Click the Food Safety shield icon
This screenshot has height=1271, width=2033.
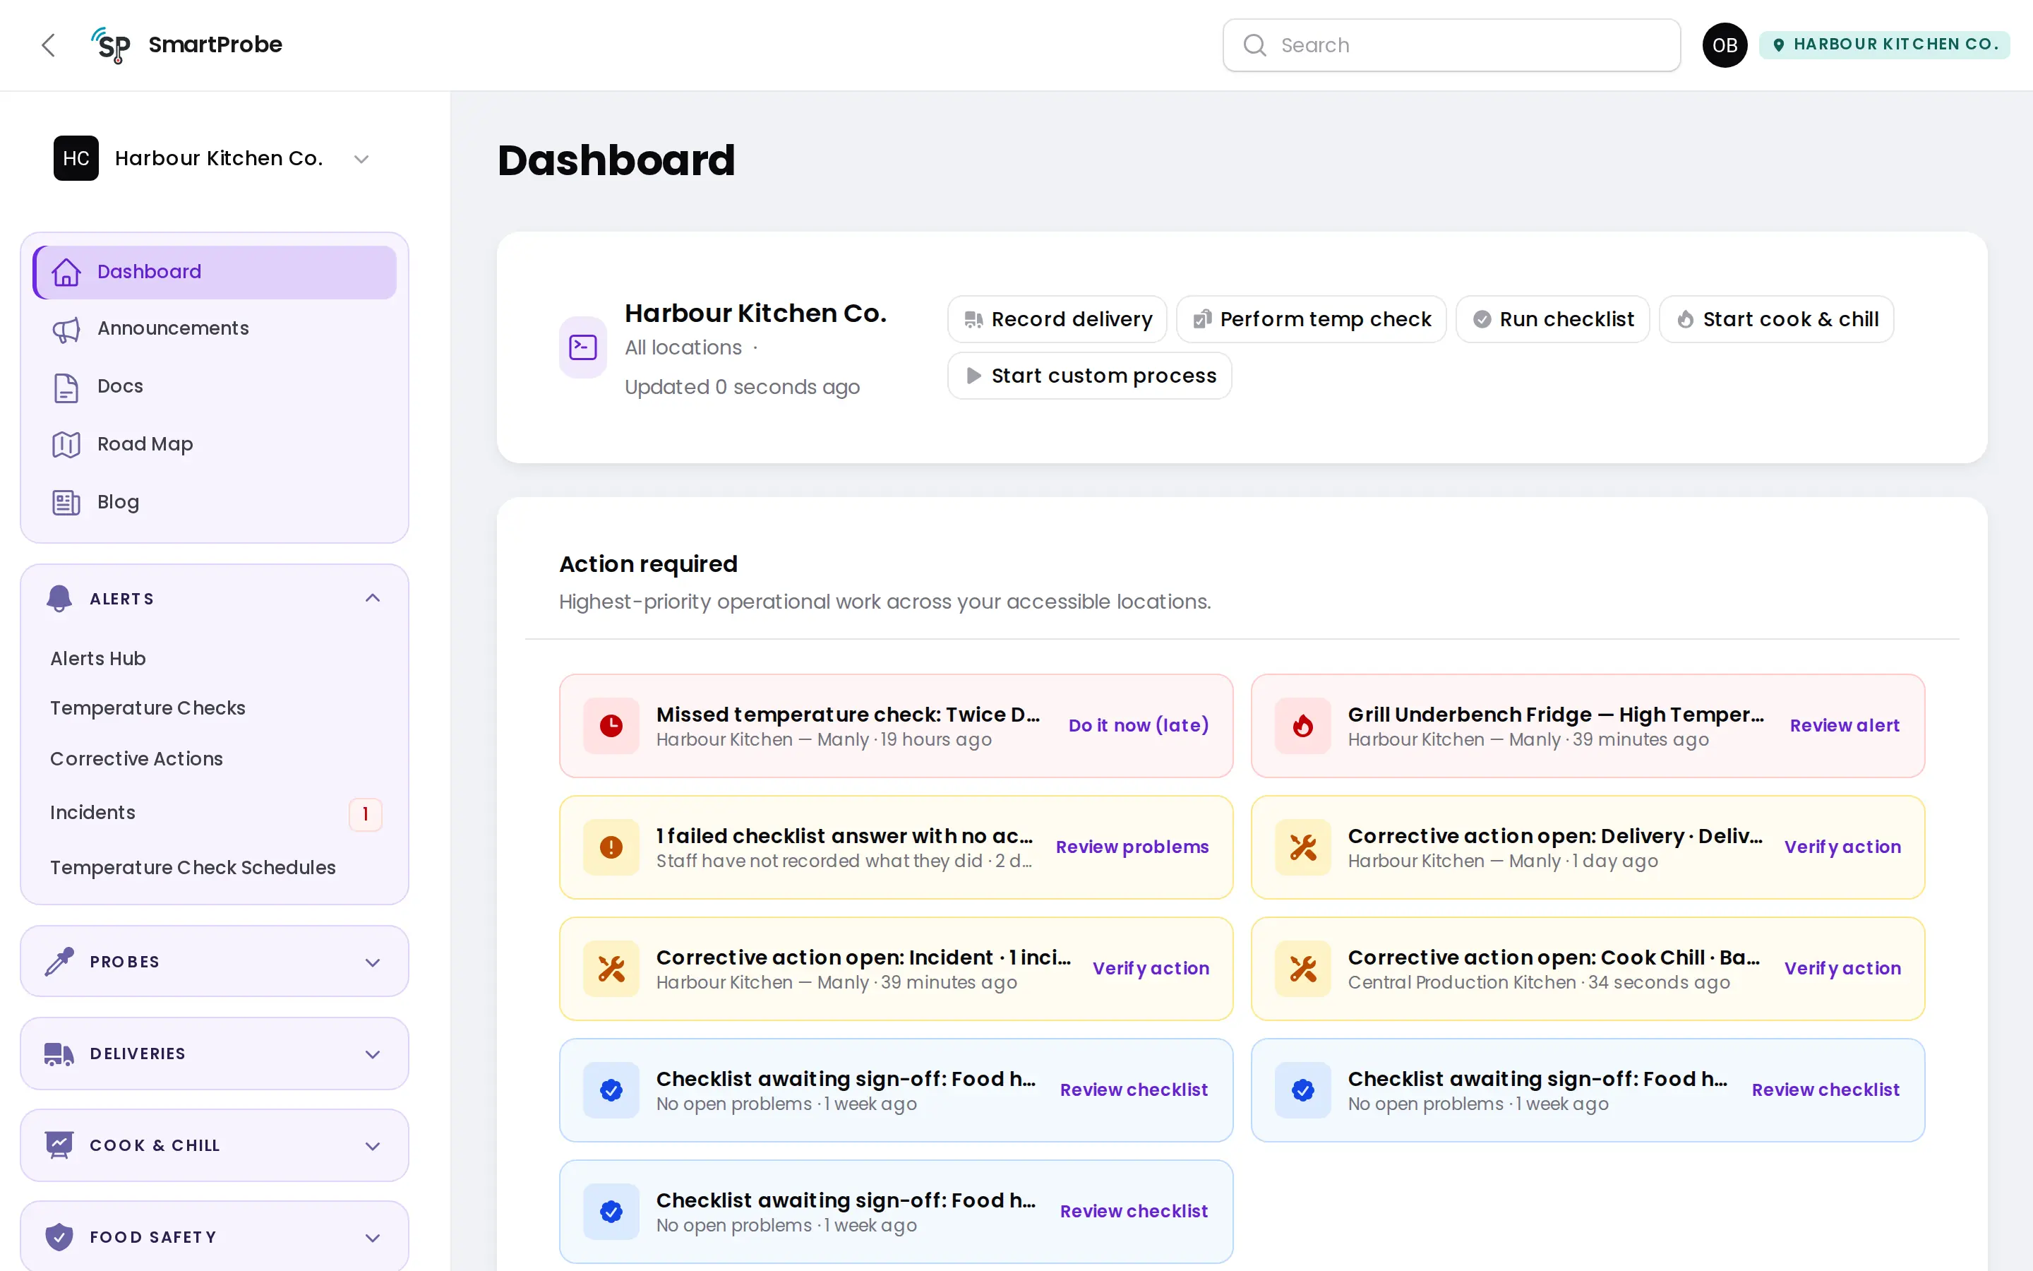pyautogui.click(x=59, y=1236)
